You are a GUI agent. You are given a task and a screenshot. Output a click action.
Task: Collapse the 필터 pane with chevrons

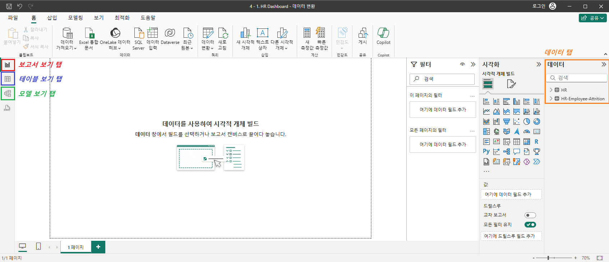click(x=473, y=64)
